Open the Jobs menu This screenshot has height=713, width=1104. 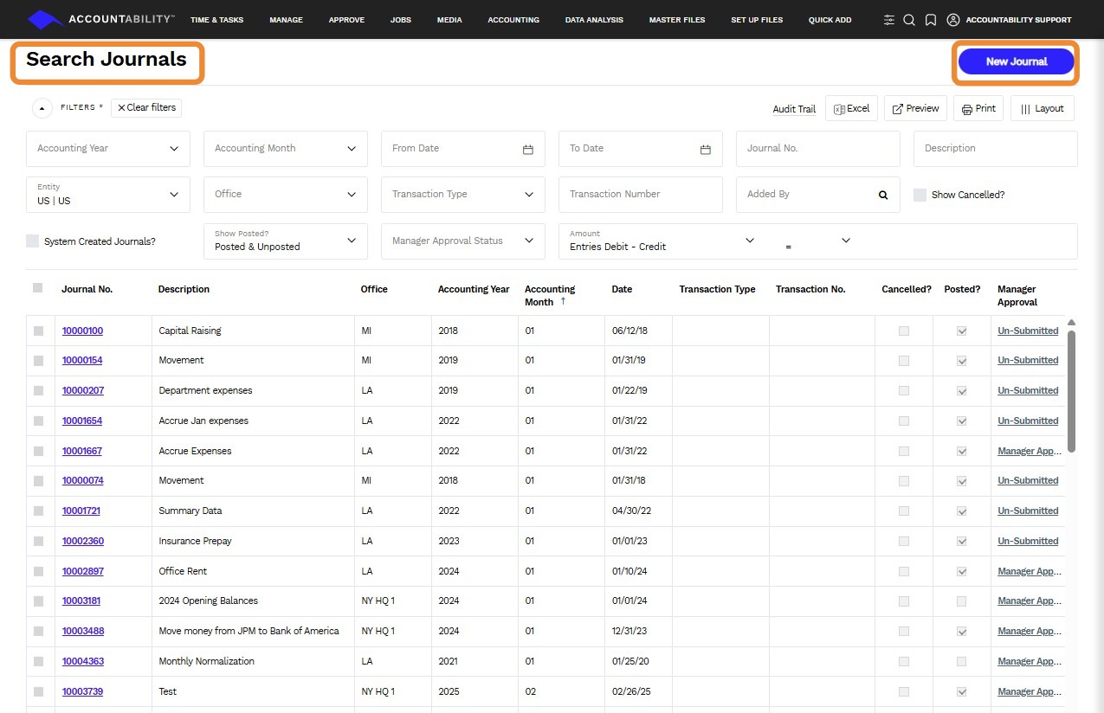pyautogui.click(x=401, y=20)
